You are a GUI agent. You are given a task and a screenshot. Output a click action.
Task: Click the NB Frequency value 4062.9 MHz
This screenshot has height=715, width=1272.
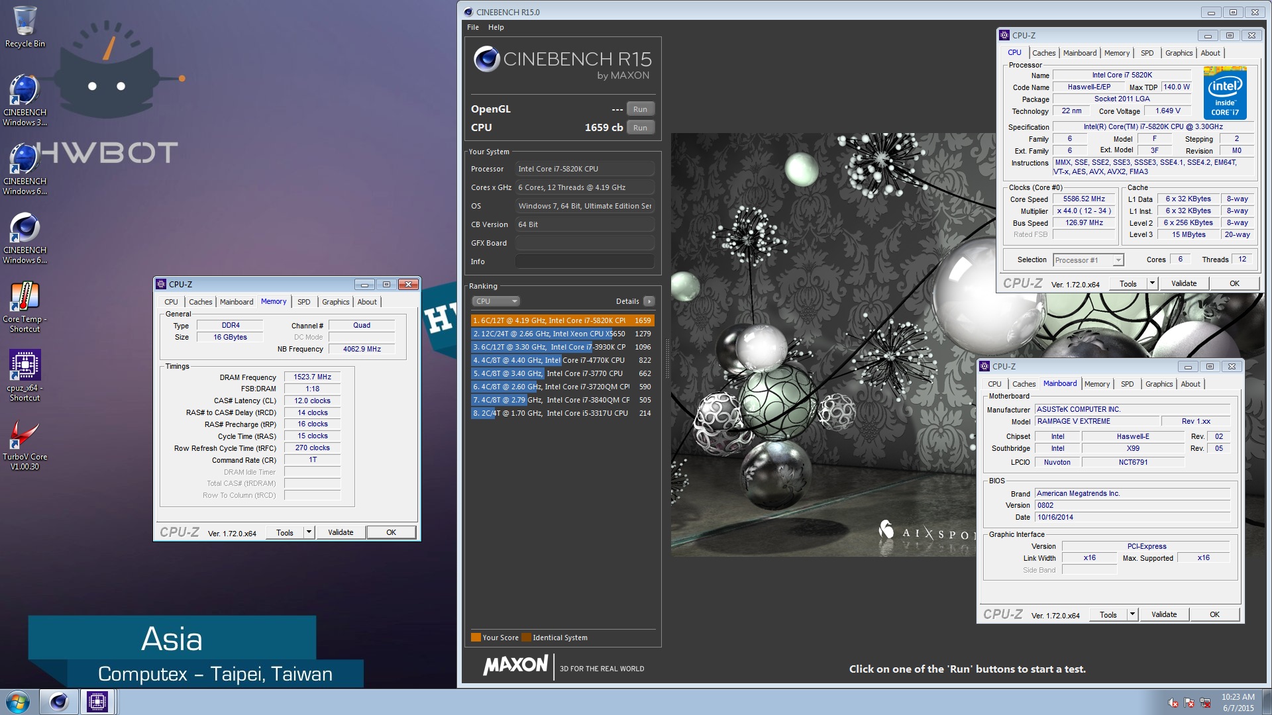pos(362,349)
